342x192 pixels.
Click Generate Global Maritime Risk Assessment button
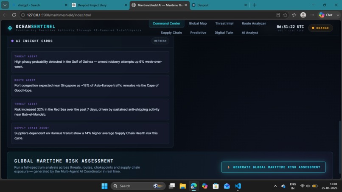274,167
